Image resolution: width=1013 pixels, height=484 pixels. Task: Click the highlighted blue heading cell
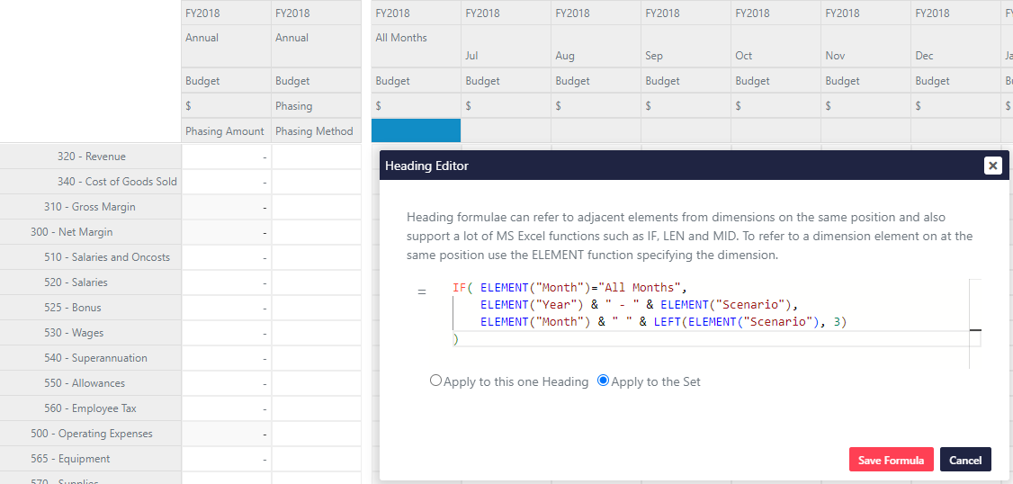pyautogui.click(x=416, y=130)
